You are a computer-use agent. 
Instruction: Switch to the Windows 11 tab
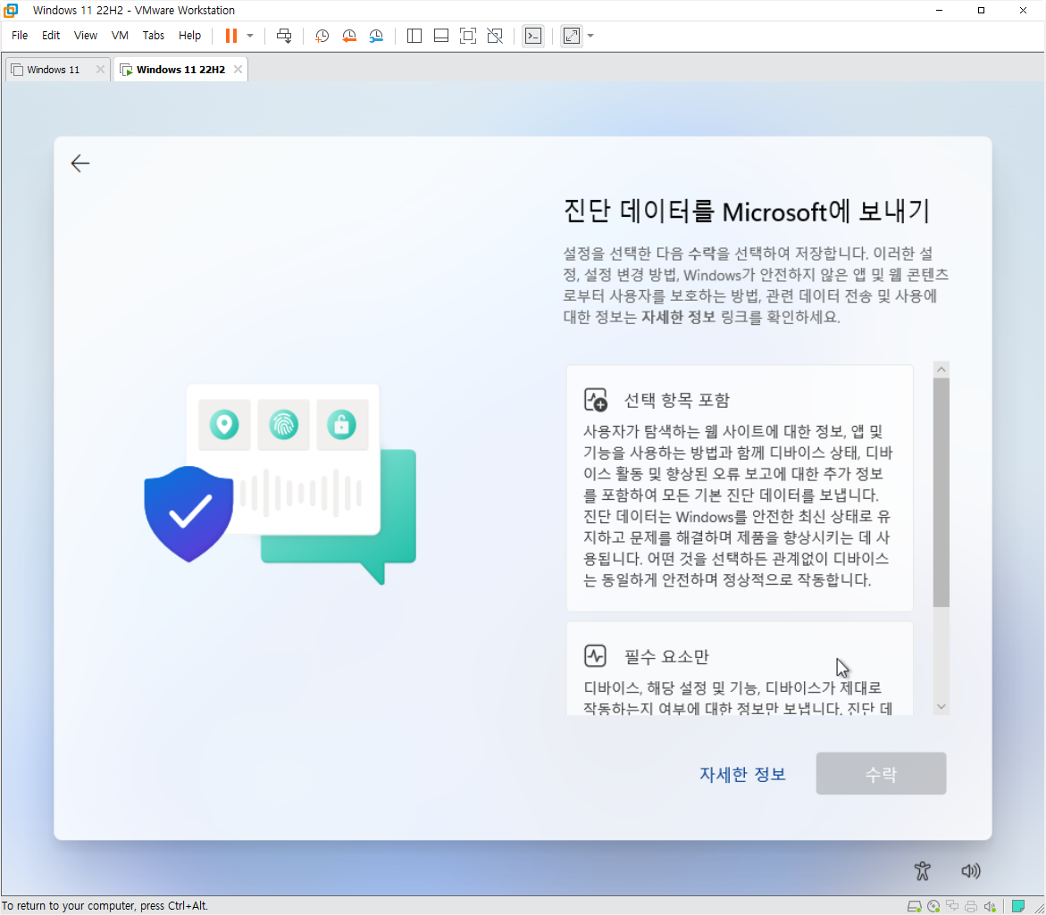click(x=53, y=70)
